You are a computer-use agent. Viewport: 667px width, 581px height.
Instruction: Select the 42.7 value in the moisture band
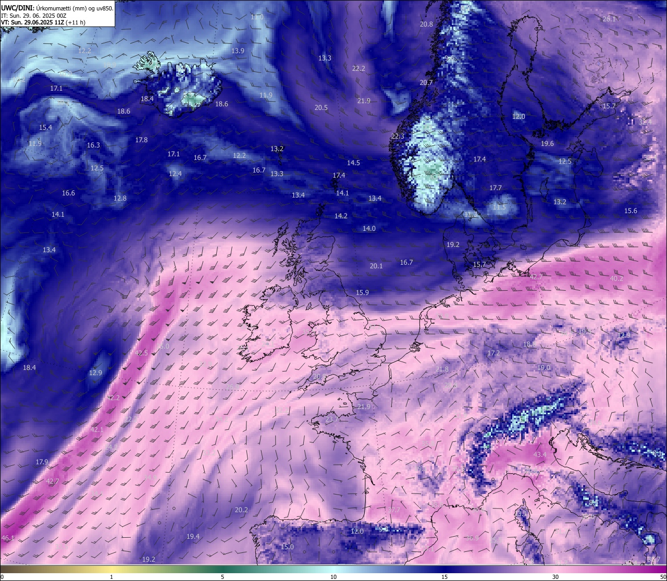53,481
